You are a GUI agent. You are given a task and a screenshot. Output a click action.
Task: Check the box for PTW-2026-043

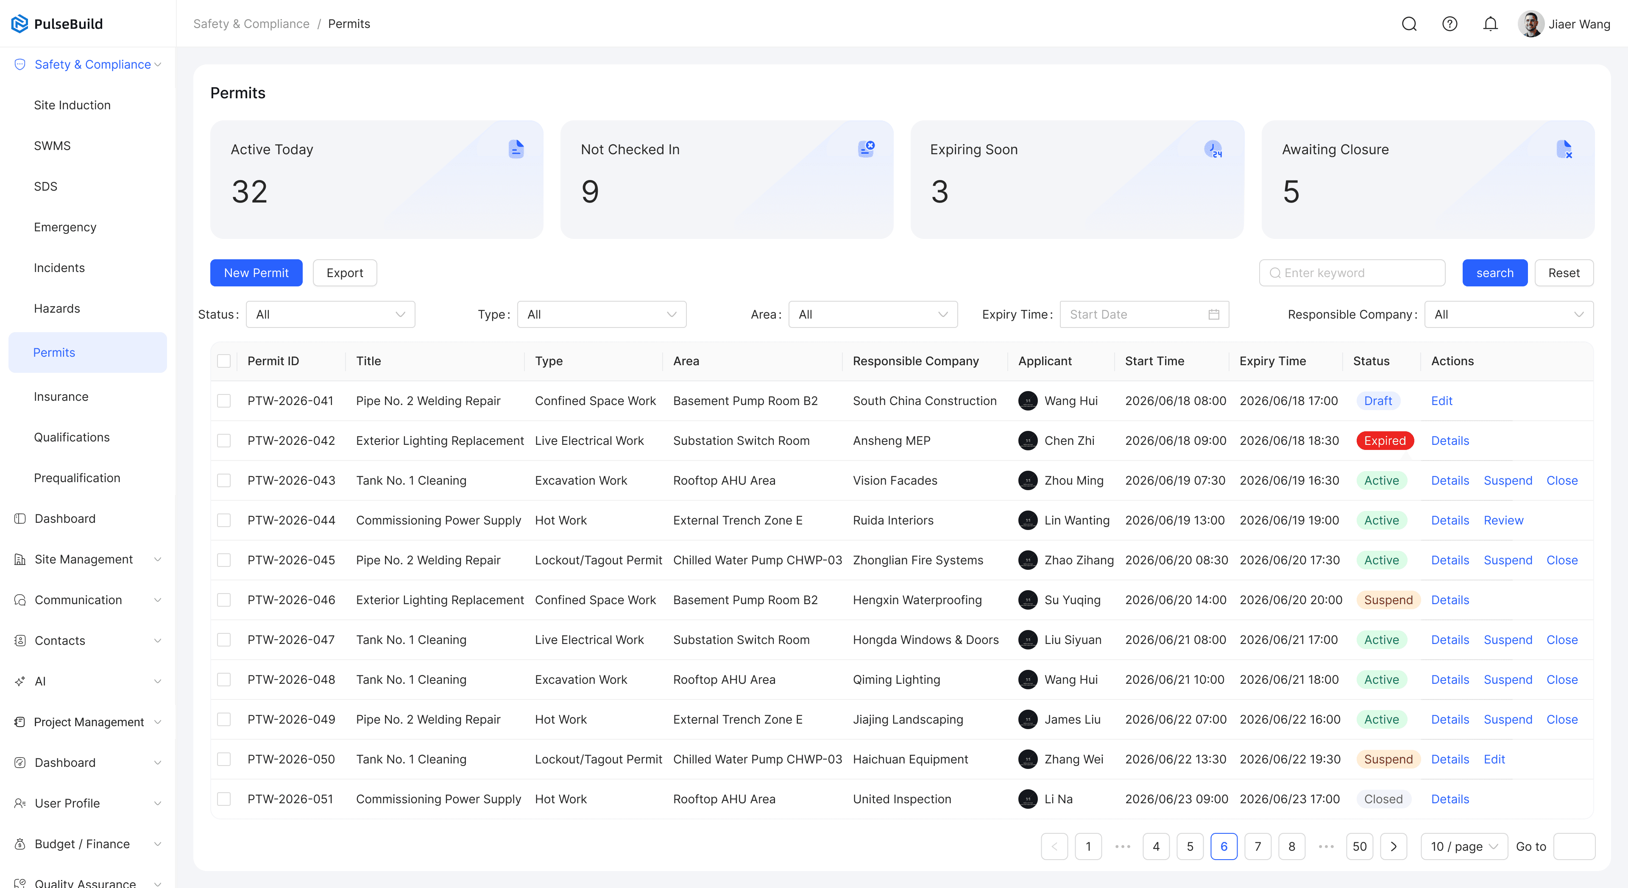click(x=224, y=480)
